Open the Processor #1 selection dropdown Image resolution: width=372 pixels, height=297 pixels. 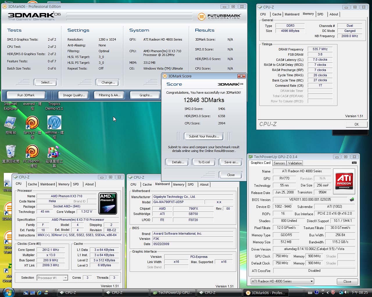tap(52, 278)
